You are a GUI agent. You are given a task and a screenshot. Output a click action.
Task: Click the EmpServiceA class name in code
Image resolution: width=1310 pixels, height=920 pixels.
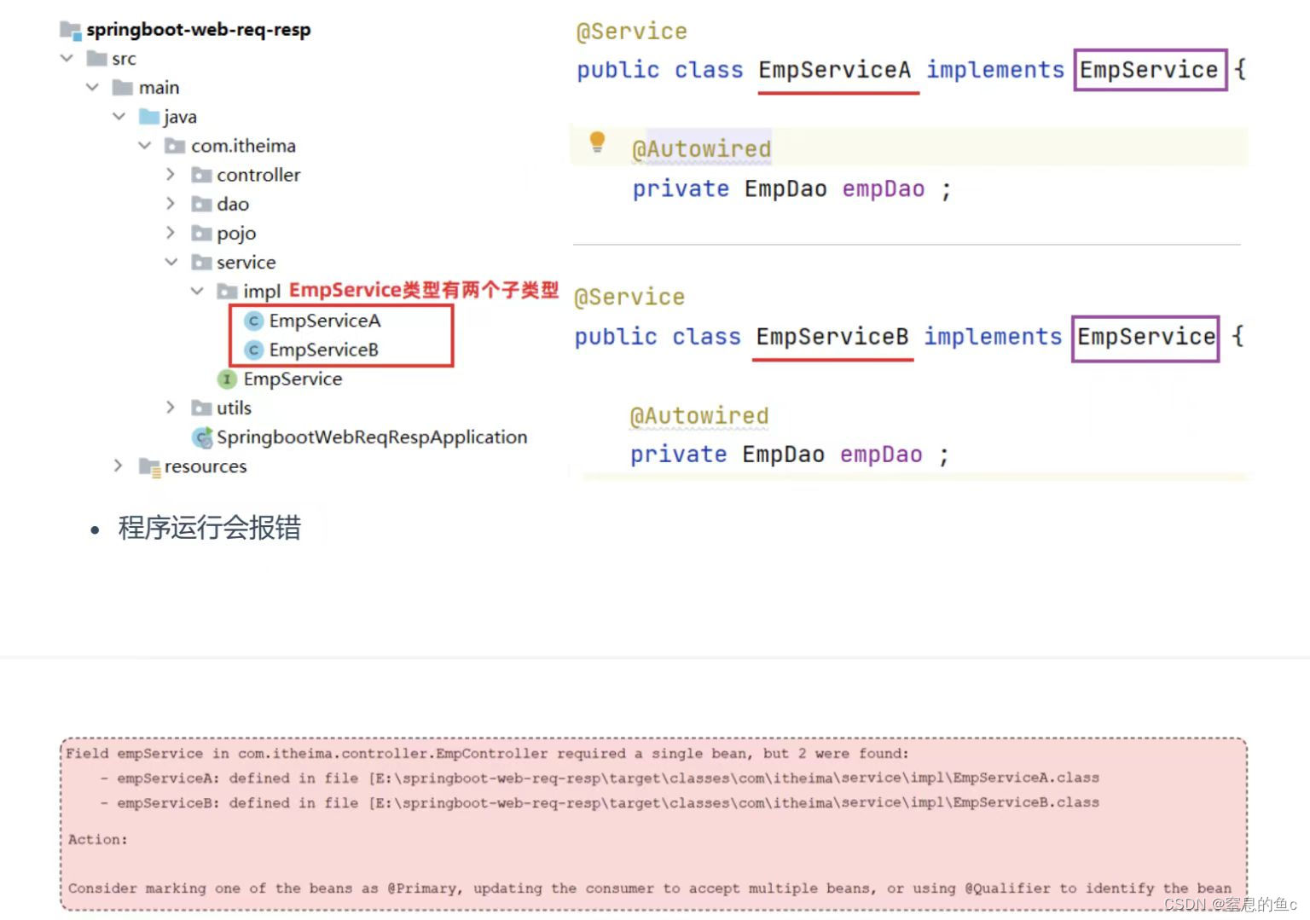835,70
